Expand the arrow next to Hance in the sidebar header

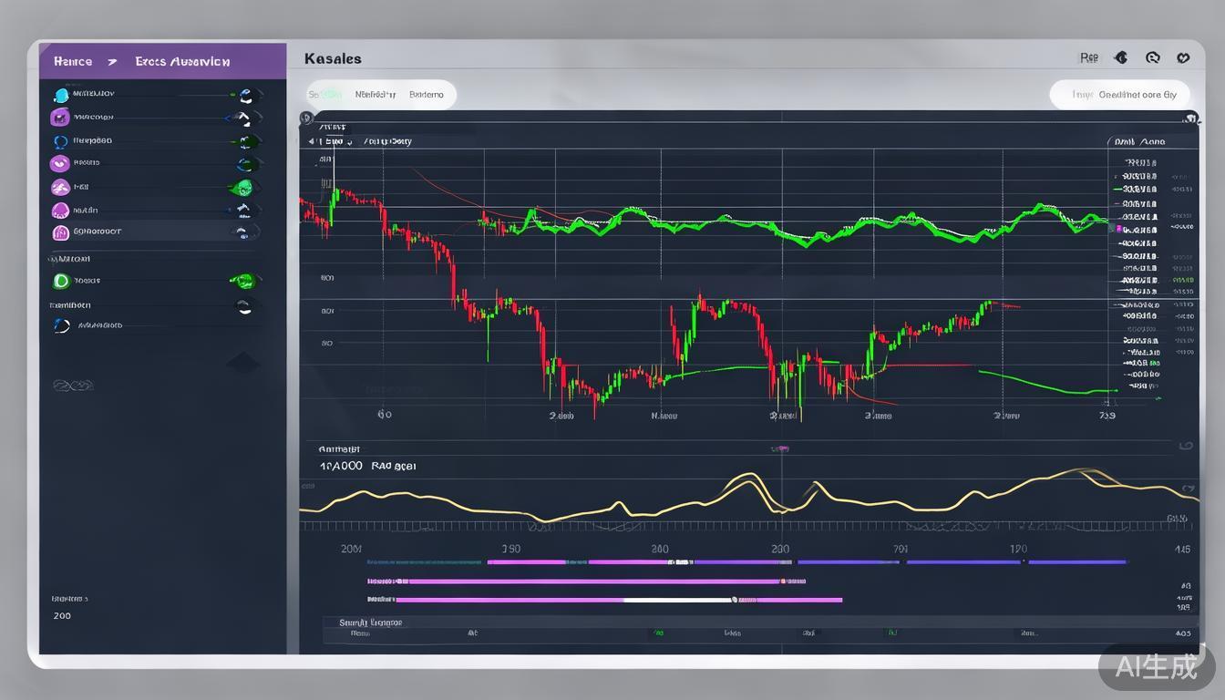[111, 62]
